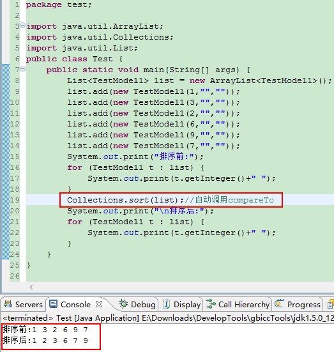The height and width of the screenshot is (352, 334).
Task: Click the System.out.print("排序前:") line
Action: pyautogui.click(x=135, y=157)
